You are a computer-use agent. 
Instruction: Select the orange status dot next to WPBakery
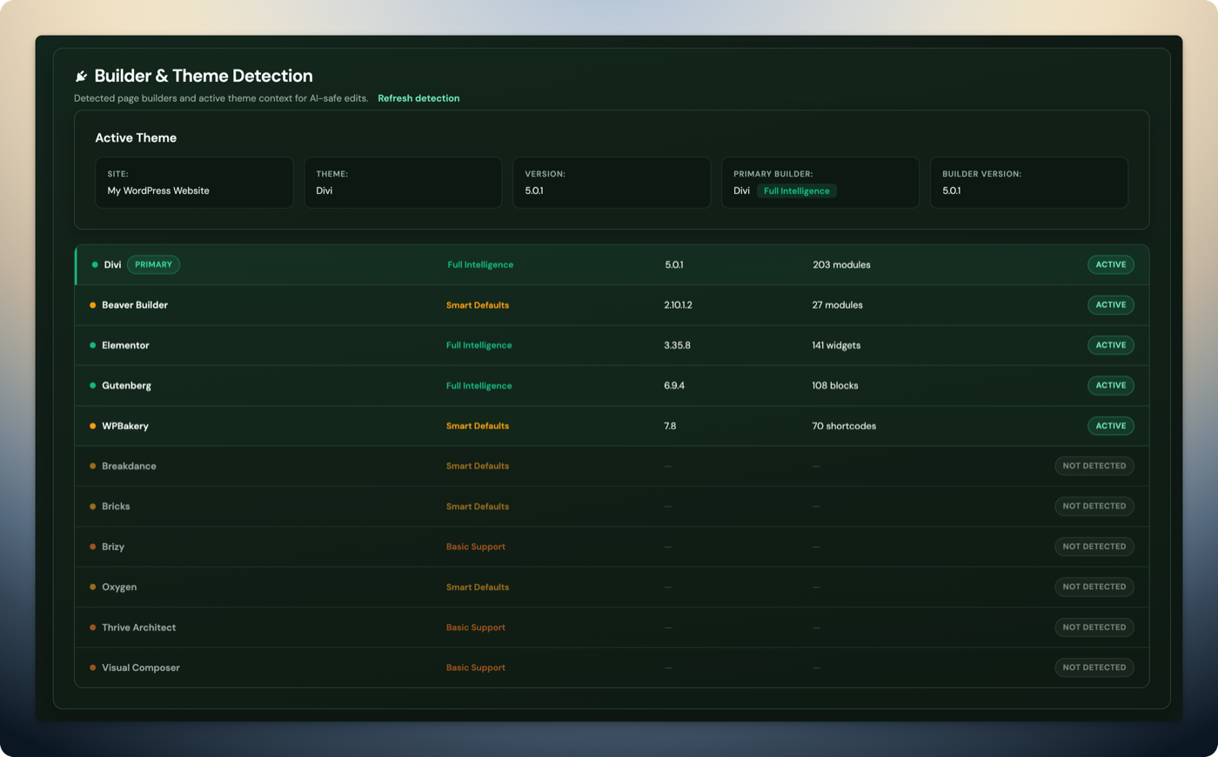point(93,425)
